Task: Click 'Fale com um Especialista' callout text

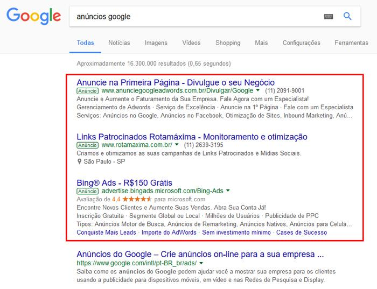Action: coord(318,107)
